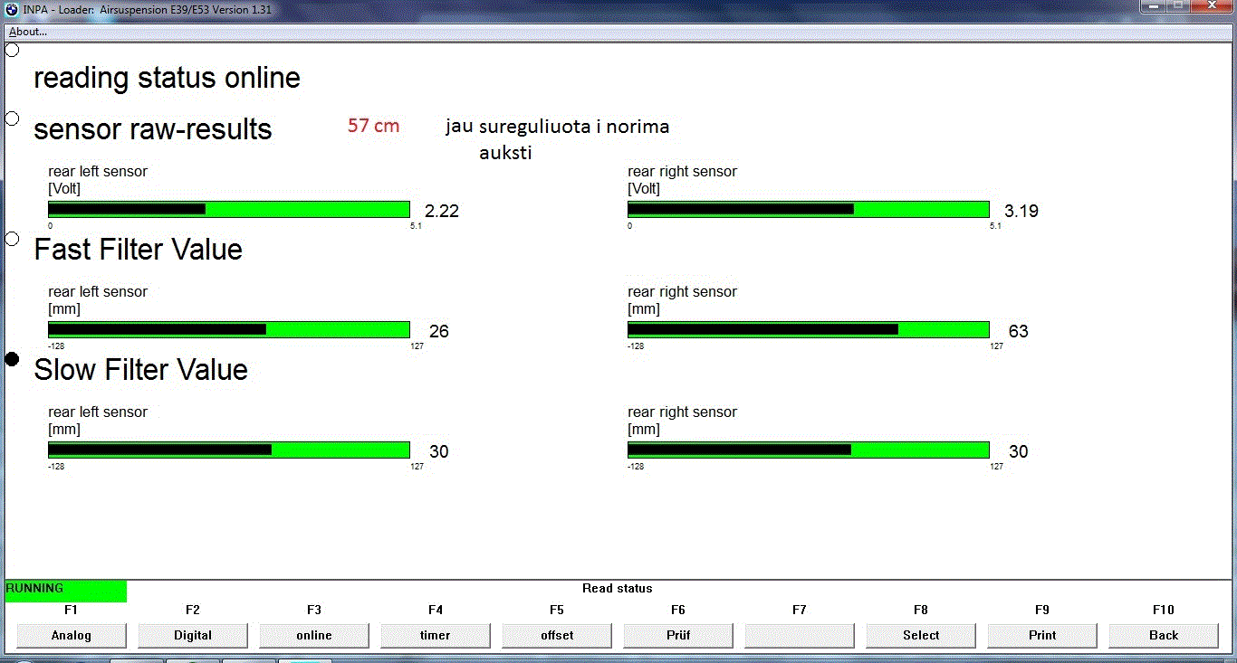
Task: Select the Slow Filter Value radio indicator
Action: pos(12,359)
